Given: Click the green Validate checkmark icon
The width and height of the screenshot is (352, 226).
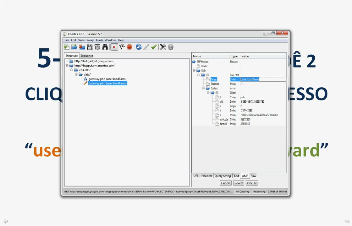Looking at the screenshot, I should pyautogui.click(x=154, y=47).
